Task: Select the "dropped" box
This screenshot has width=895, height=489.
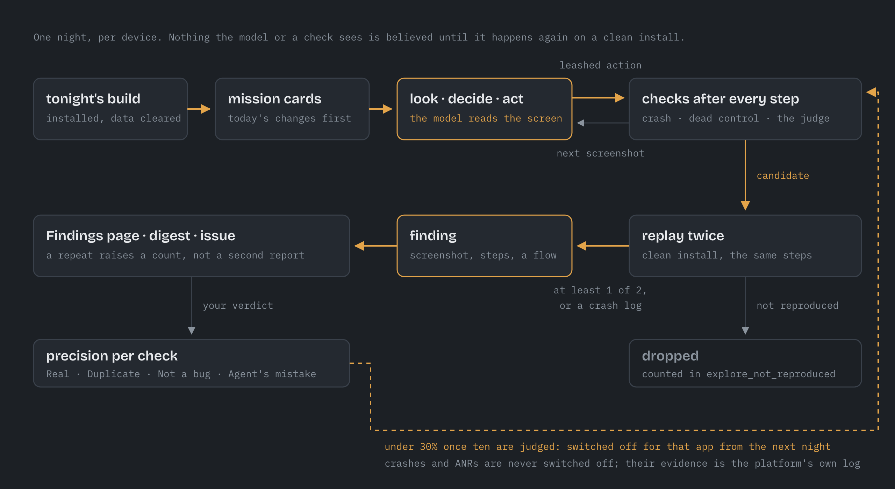Action: point(745,363)
